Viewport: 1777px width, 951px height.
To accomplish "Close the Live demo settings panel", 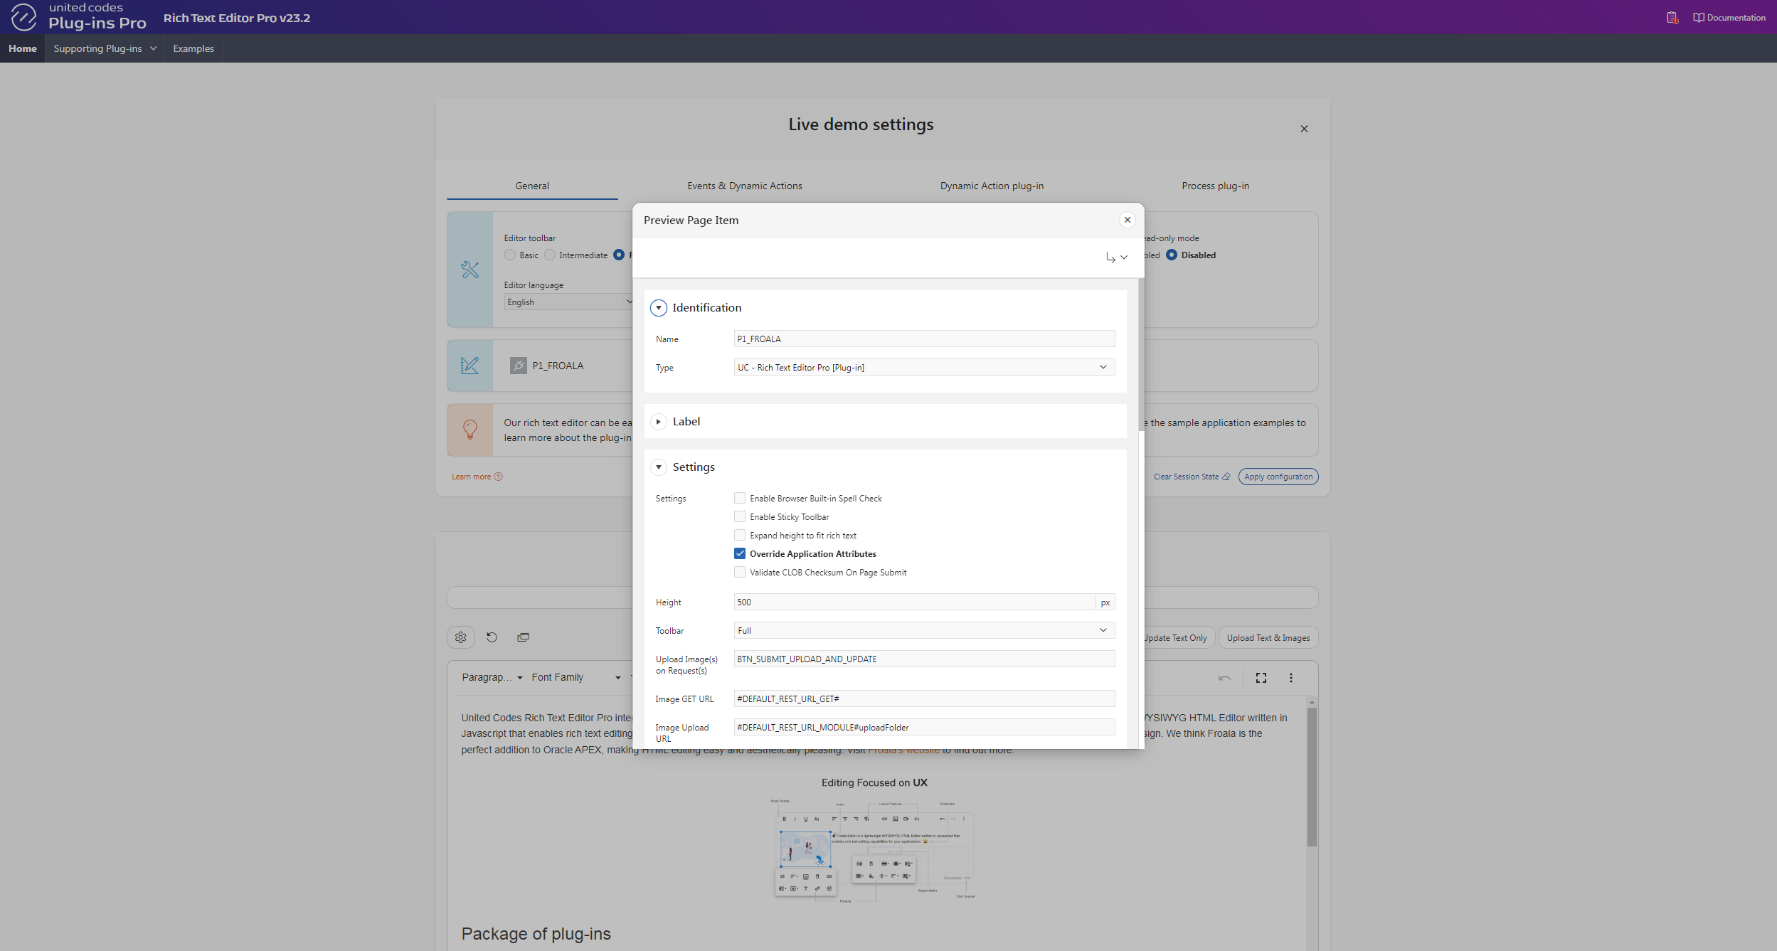I will coord(1304,129).
